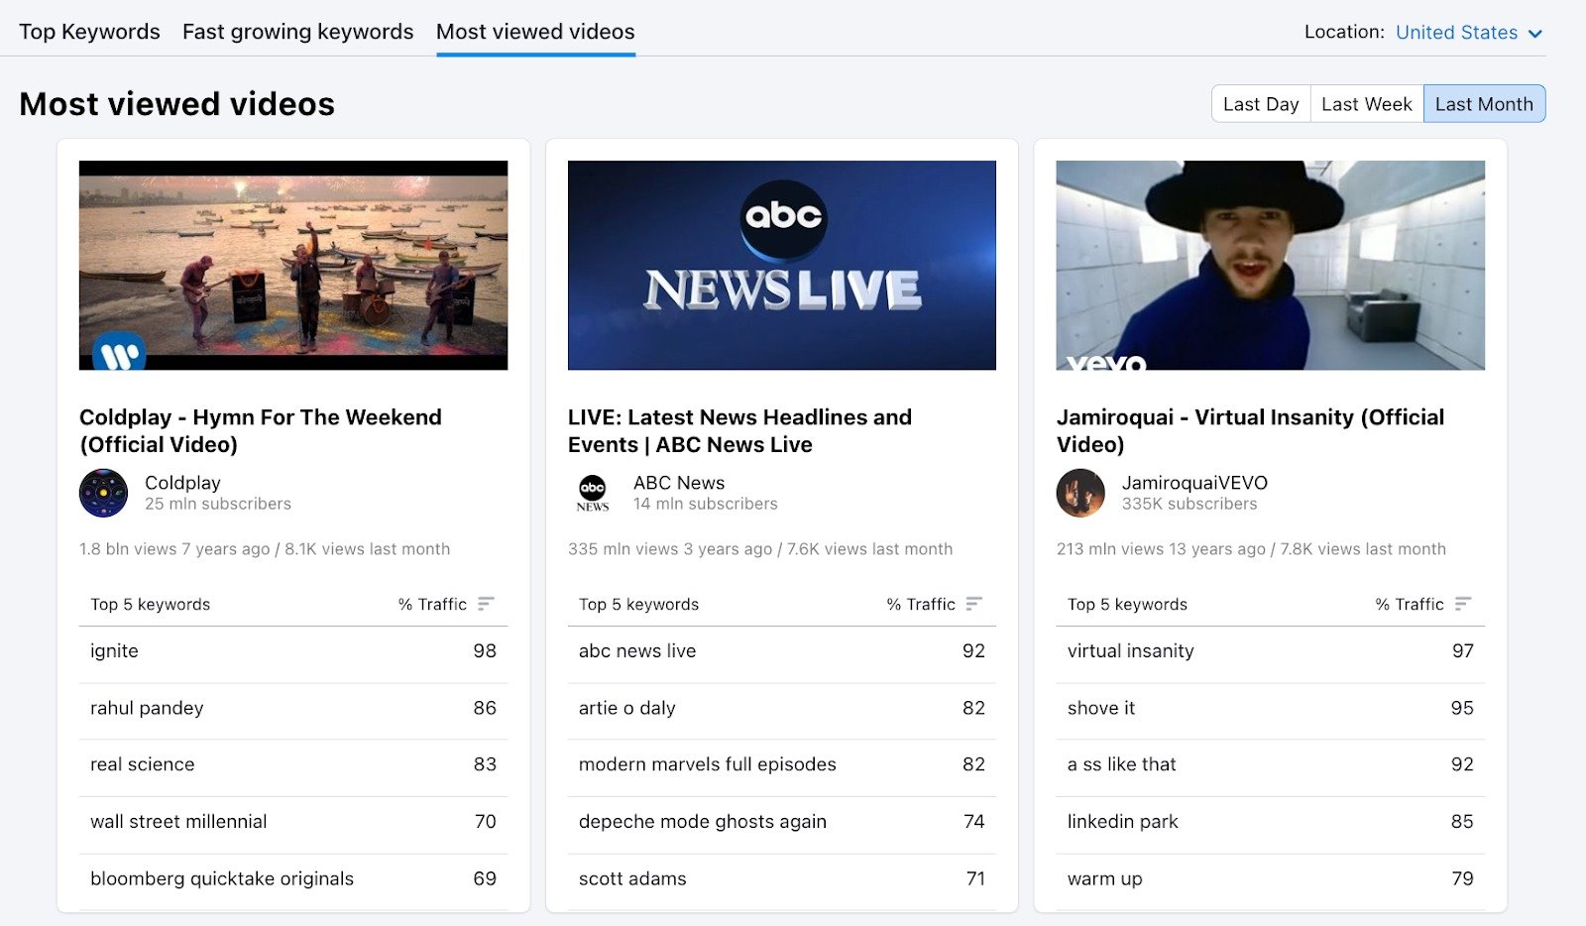Open the ABC News Live video title link
This screenshot has height=926, width=1586.
pyautogui.click(x=738, y=430)
